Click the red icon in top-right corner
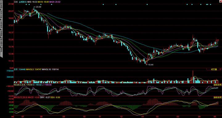The image size is (222, 118). [221, 1]
